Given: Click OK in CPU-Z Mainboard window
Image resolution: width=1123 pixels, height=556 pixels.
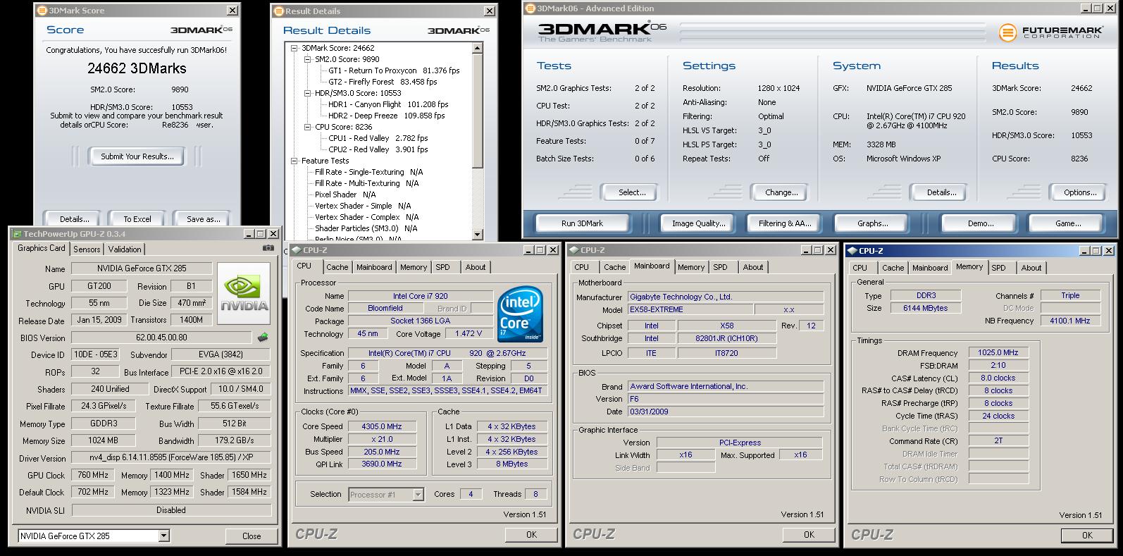Looking at the screenshot, I should [x=809, y=535].
